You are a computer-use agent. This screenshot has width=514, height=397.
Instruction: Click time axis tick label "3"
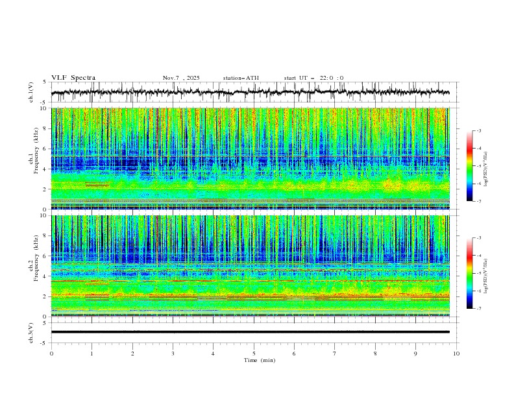[x=173, y=354]
